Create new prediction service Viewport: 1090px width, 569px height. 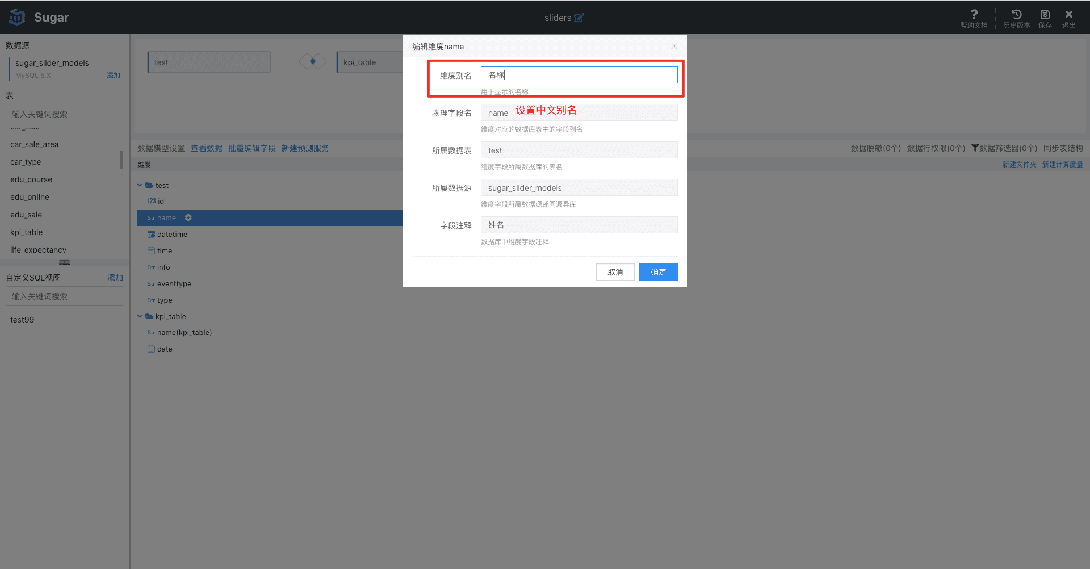(x=305, y=148)
